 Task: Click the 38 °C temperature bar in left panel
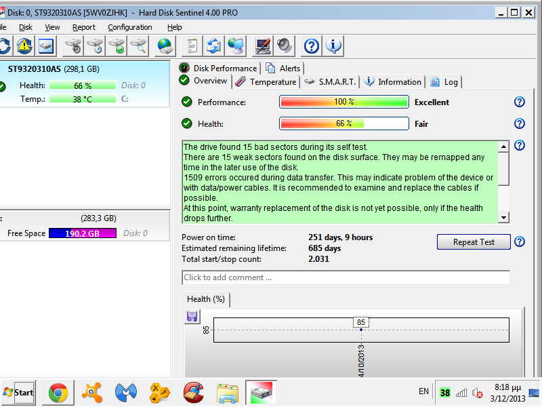[x=83, y=99]
